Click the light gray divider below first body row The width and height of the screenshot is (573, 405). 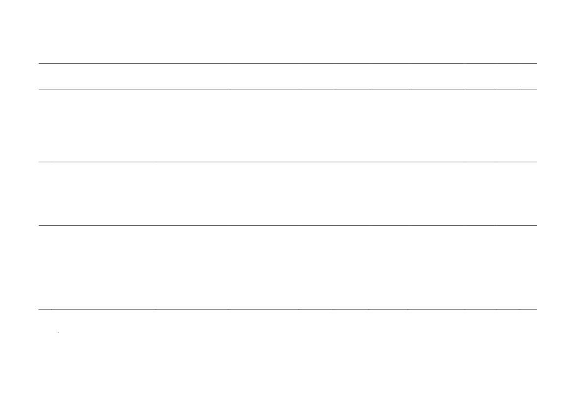coord(288,162)
